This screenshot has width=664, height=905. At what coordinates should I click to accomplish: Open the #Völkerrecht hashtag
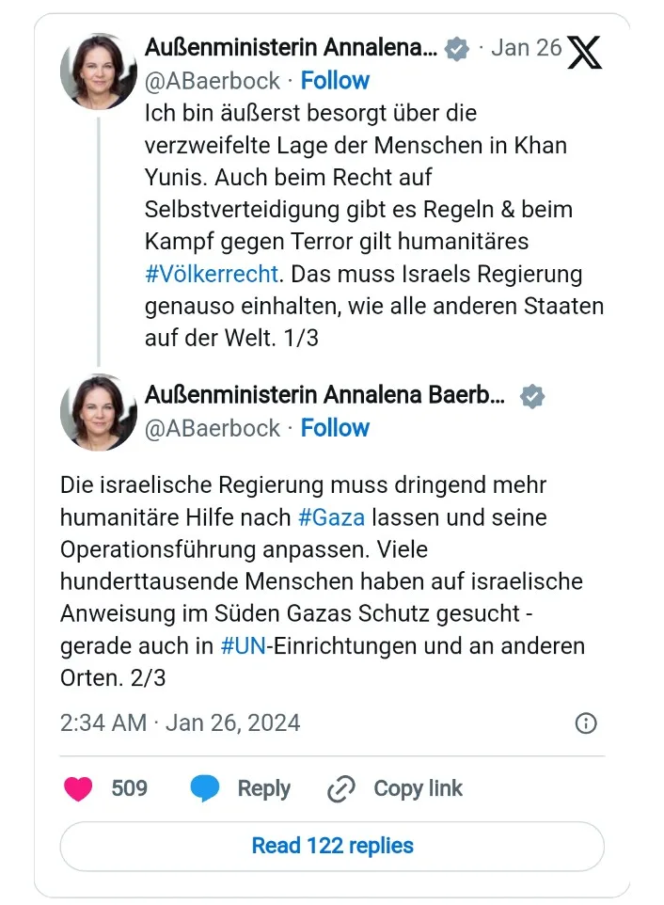(x=212, y=274)
